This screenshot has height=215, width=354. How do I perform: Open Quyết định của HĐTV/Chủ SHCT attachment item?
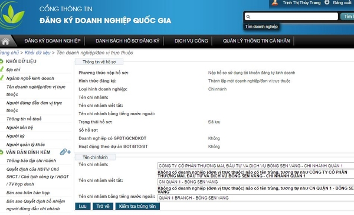(x=38, y=177)
